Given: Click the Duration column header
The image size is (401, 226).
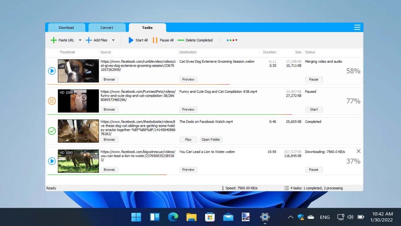Looking at the screenshot, I should tap(269, 52).
